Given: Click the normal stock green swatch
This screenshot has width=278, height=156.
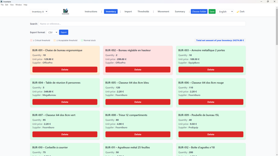Looking at the screenshot, I should pos(82,40).
